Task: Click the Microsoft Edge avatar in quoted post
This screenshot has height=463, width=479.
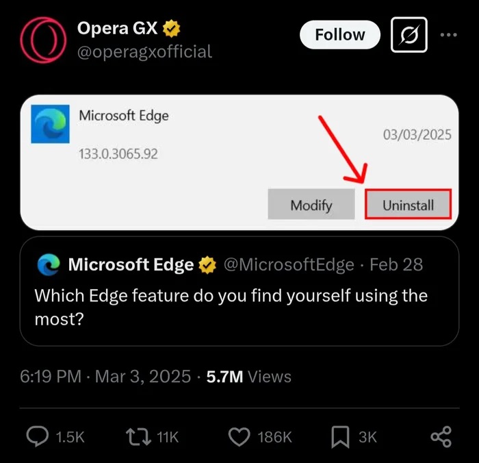Action: tap(48, 264)
